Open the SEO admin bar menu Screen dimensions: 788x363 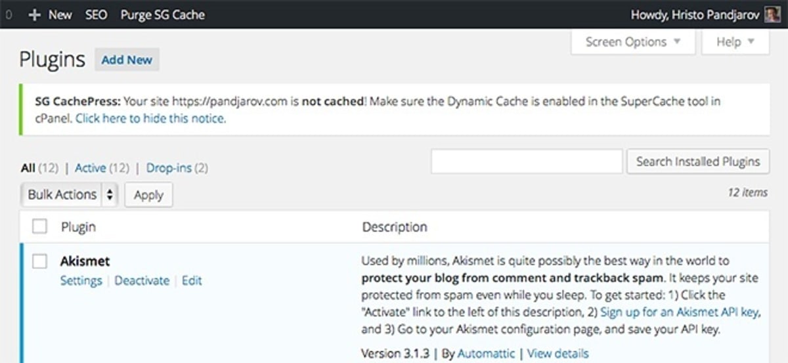point(96,14)
